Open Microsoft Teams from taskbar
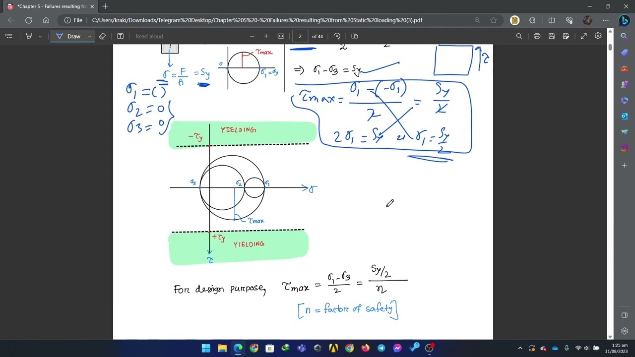The image size is (635, 357). [x=302, y=348]
